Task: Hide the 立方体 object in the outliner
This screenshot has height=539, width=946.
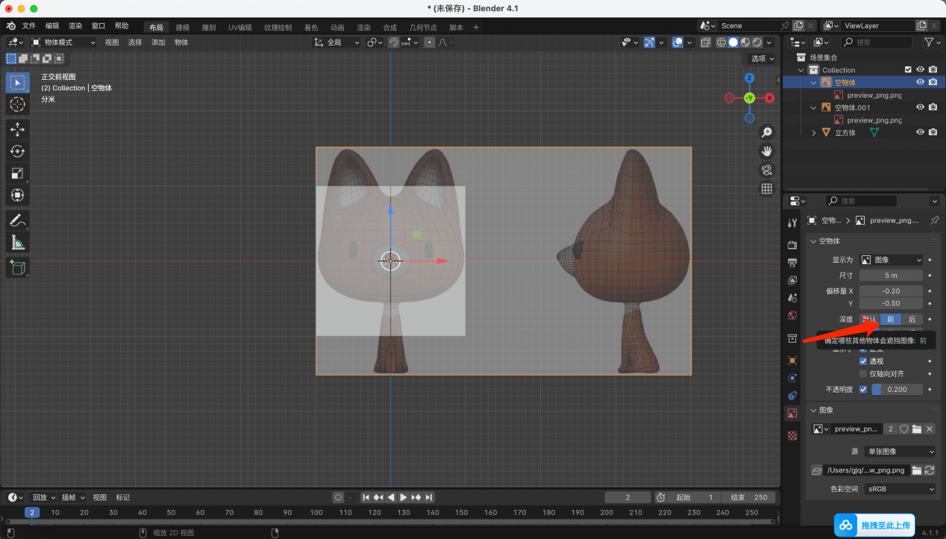Action: [x=920, y=132]
